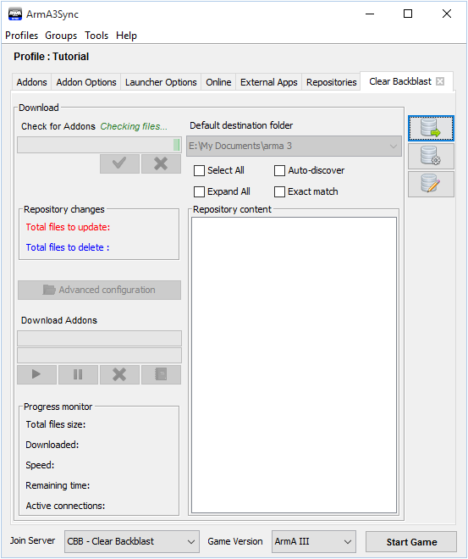
Task: Click the edit repository pencil database icon
Action: click(x=431, y=184)
